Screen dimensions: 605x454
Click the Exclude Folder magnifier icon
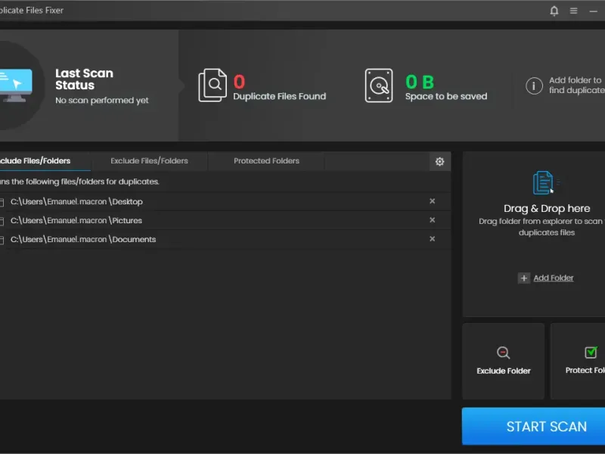click(503, 353)
